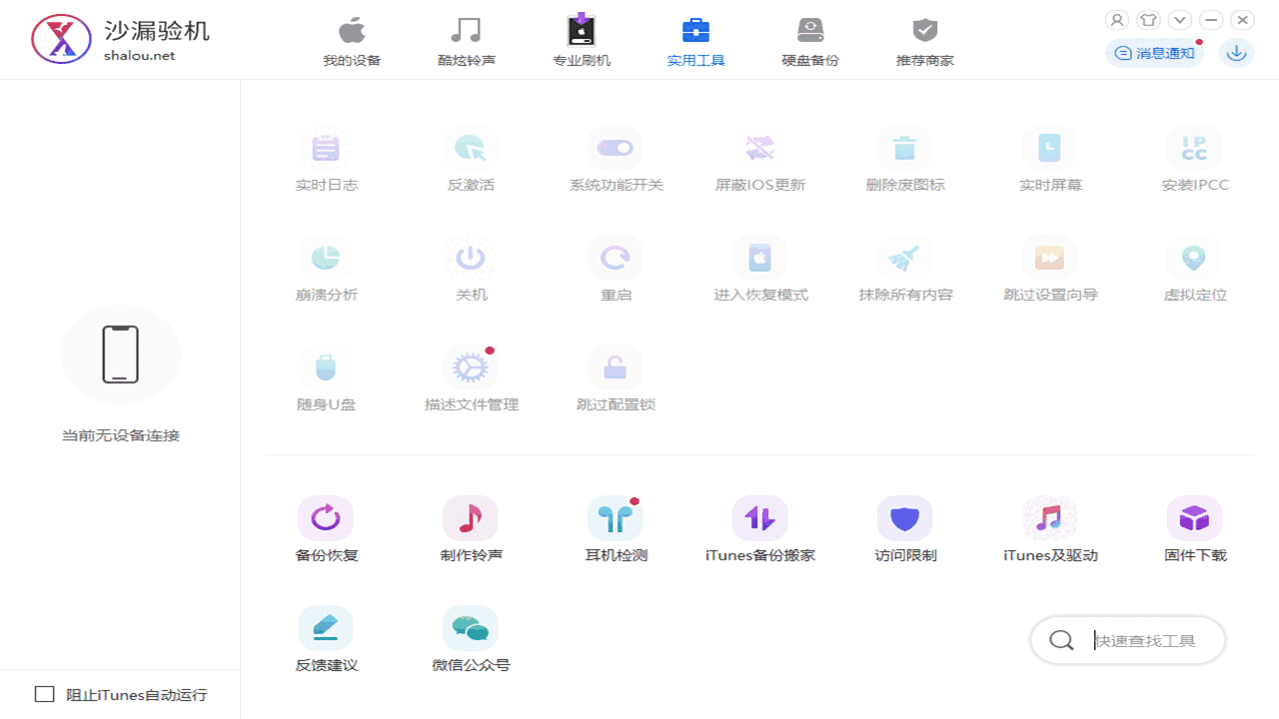1279x719 pixels.
Task: Click the 消息通知 notification button
Action: click(x=1153, y=53)
